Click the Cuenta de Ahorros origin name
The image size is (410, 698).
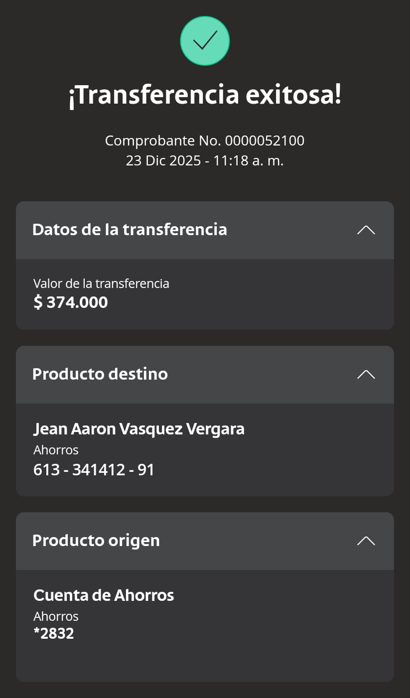[x=104, y=595]
